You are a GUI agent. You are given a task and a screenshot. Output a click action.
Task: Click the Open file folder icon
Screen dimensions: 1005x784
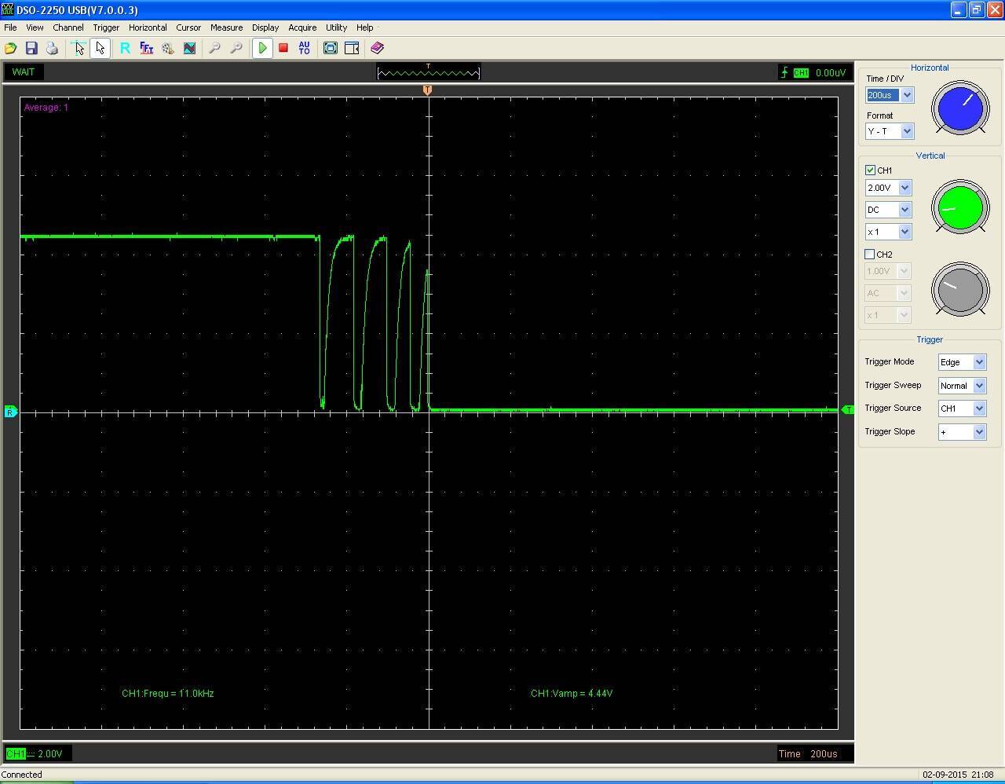[11, 49]
